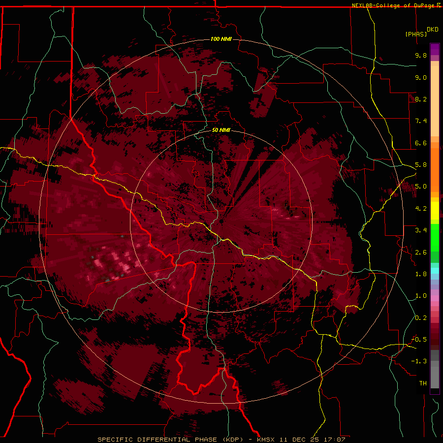Click the 5.8 value on the color scale

(x=421, y=165)
